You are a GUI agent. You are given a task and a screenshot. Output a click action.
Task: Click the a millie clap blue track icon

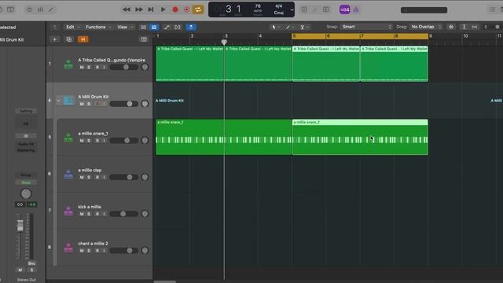coord(68,175)
